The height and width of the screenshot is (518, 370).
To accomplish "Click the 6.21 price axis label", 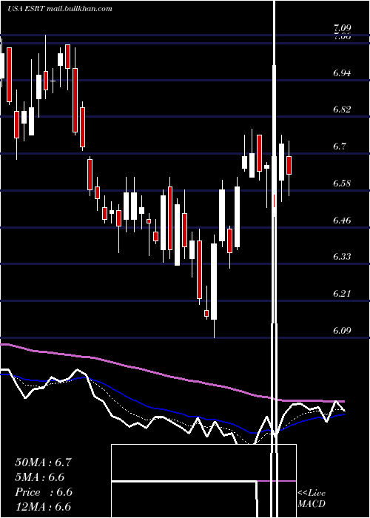I will tap(342, 293).
